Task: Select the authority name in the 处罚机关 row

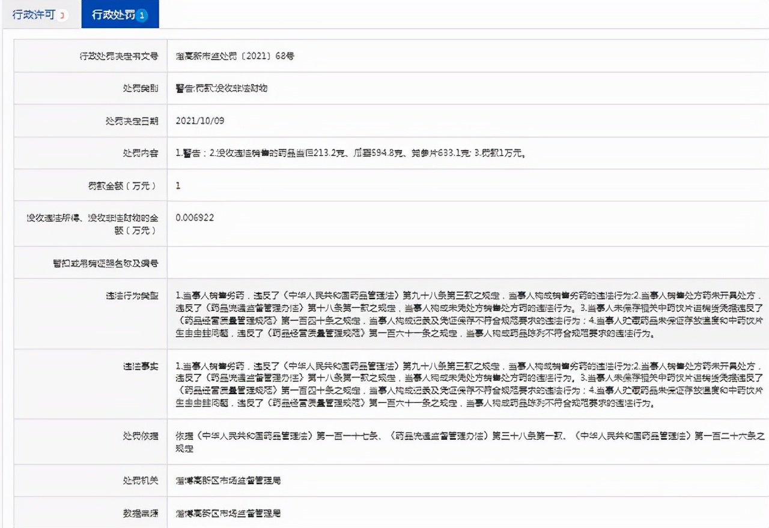Action: [x=228, y=481]
